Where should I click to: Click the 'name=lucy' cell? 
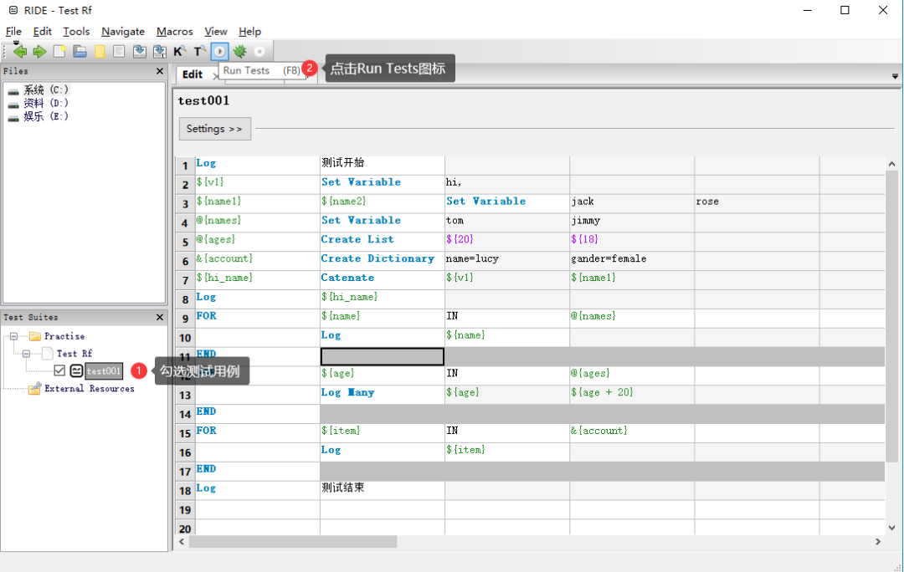tap(507, 261)
